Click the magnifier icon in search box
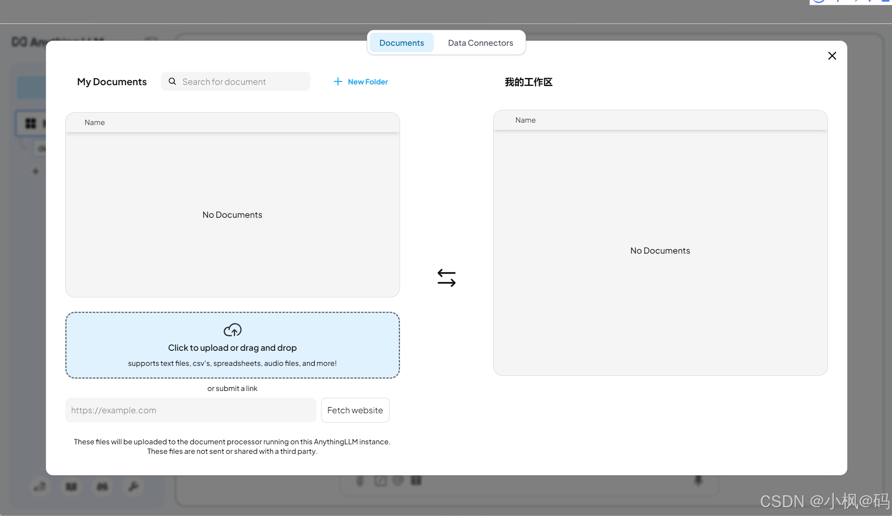The image size is (892, 516). pyautogui.click(x=172, y=81)
